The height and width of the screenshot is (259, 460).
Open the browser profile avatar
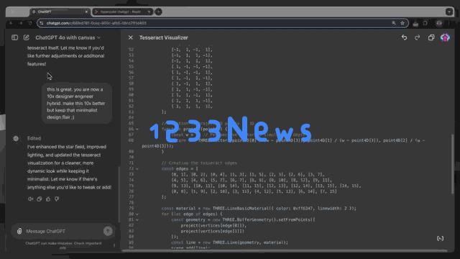tap(439, 23)
